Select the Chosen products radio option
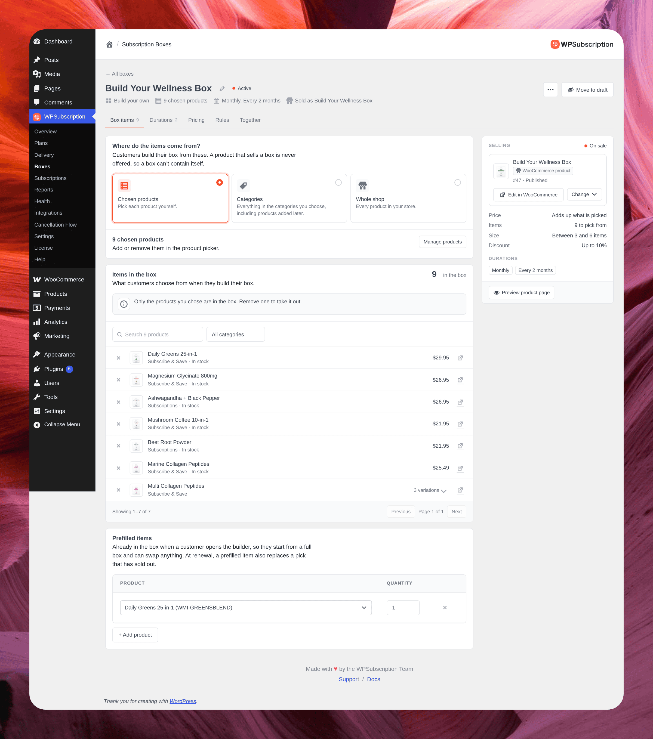The height and width of the screenshot is (739, 653). (x=220, y=183)
